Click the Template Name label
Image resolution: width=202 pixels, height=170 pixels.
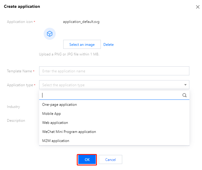pos(20,71)
